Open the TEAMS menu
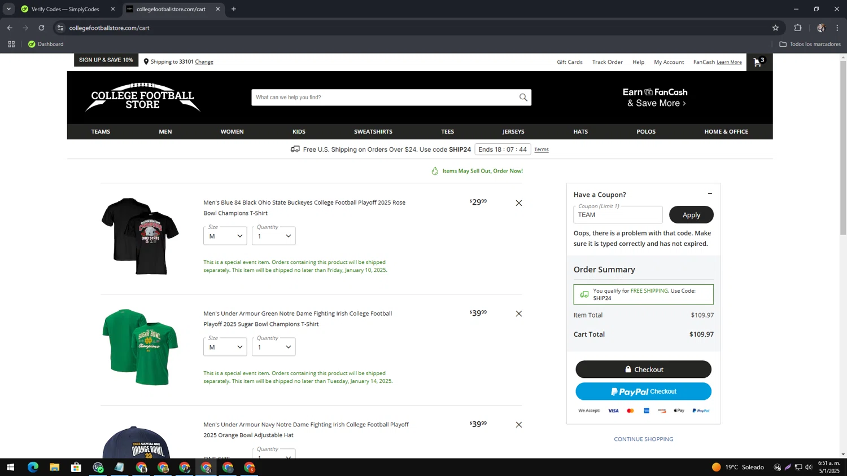847x476 pixels. click(x=101, y=131)
